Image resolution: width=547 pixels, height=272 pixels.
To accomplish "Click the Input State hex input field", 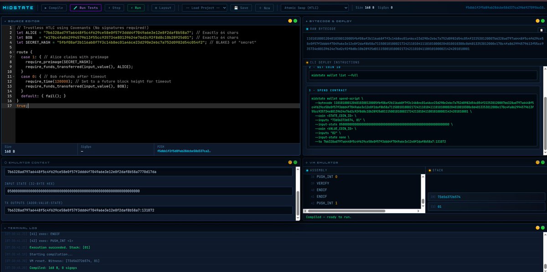I will pos(149,191).
